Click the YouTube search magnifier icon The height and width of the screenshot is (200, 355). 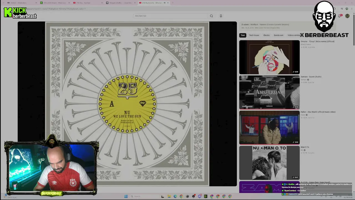click(211, 16)
